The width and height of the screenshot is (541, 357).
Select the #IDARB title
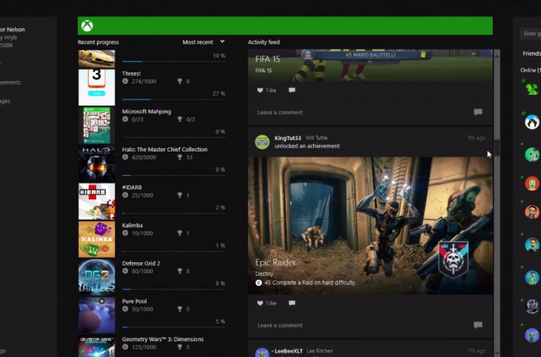(x=132, y=187)
